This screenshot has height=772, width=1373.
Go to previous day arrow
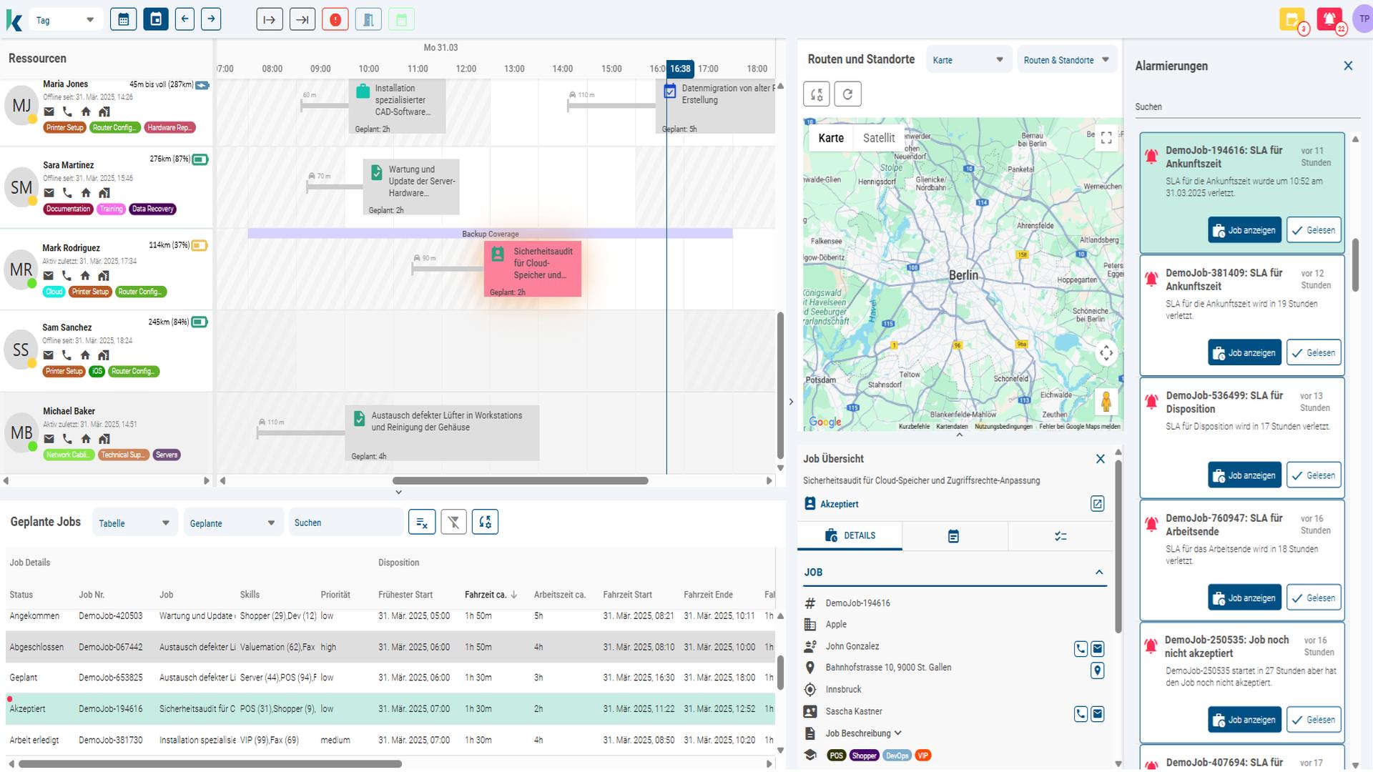coord(184,19)
